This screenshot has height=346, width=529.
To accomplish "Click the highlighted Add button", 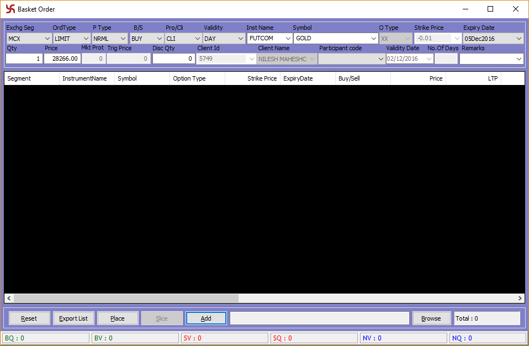I will pos(205,318).
